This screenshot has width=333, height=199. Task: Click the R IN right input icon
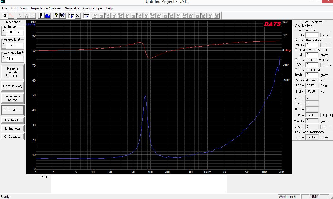(x=26, y=16)
